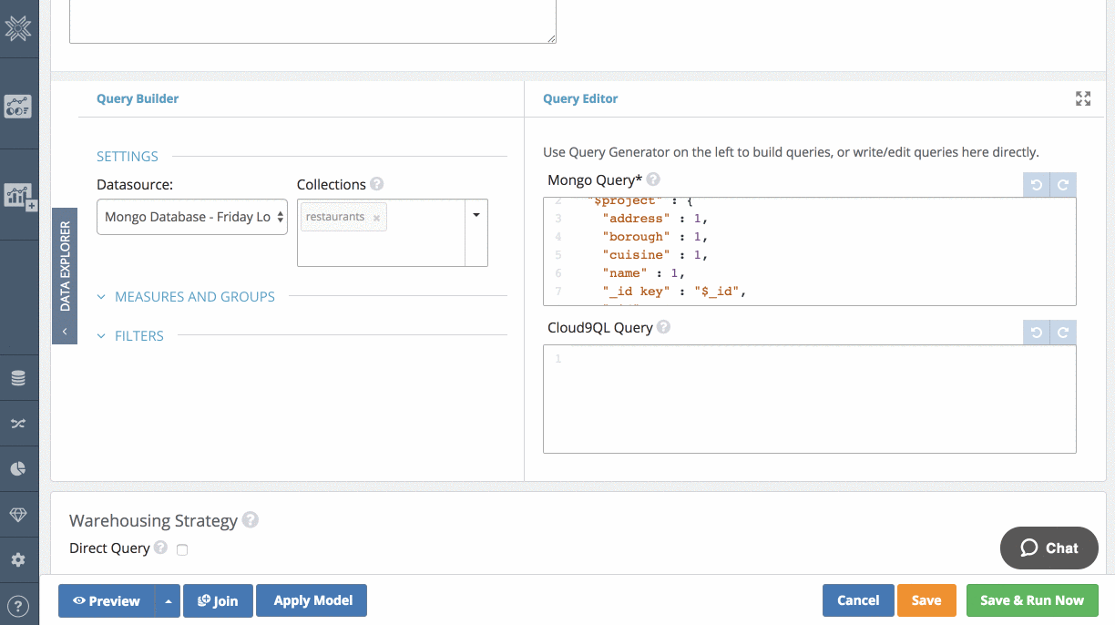Viewport: 1115px width, 625px height.
Task: Switch to the Query Editor tab
Action: [x=580, y=98]
